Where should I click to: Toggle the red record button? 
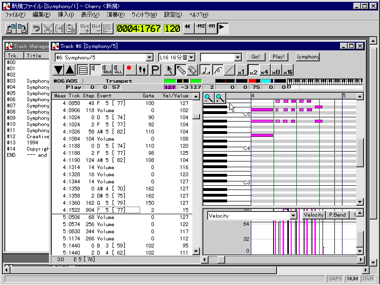click(x=130, y=70)
